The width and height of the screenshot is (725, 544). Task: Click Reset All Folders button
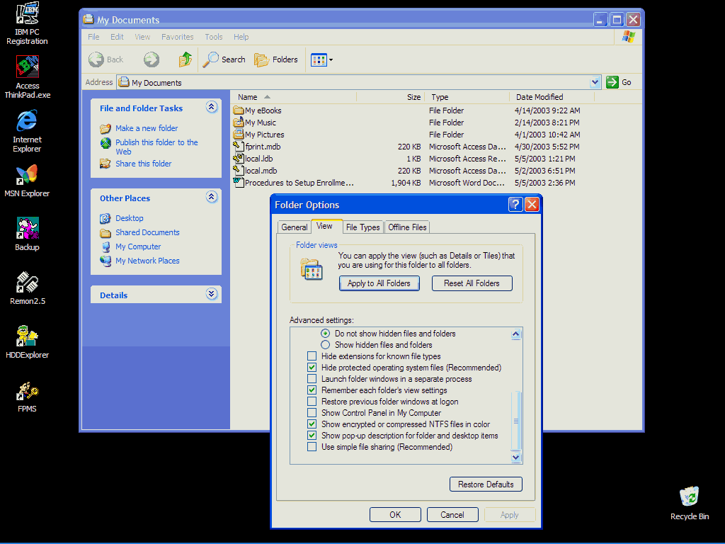(x=472, y=283)
